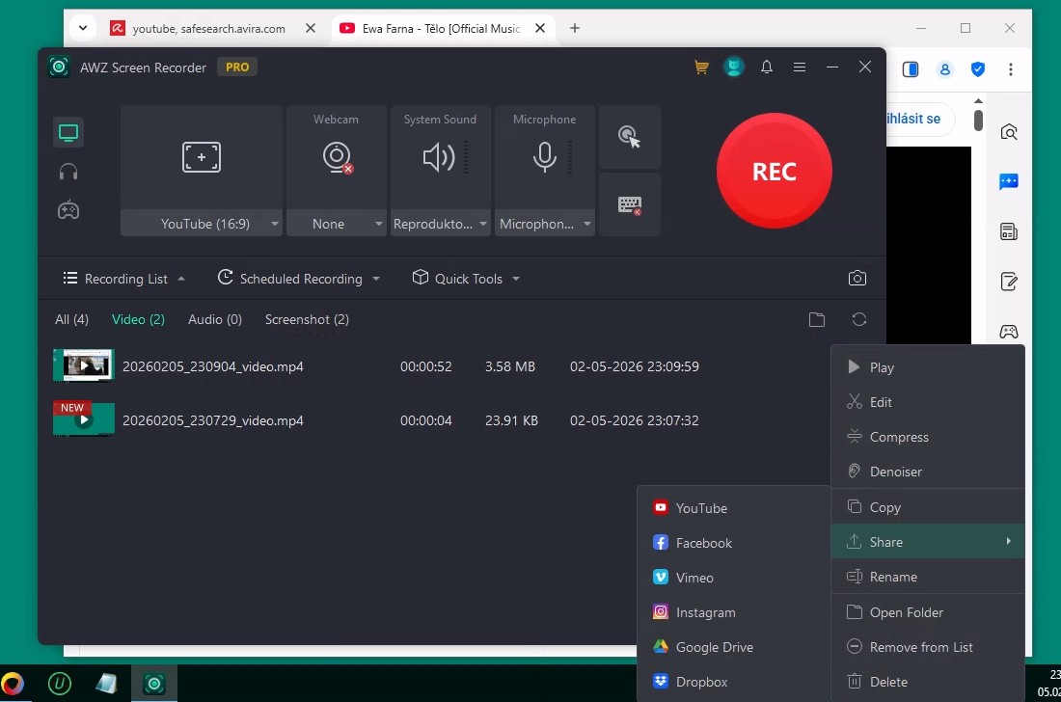Open the shopping cart icon
This screenshot has width=1061, height=702.
coord(701,67)
